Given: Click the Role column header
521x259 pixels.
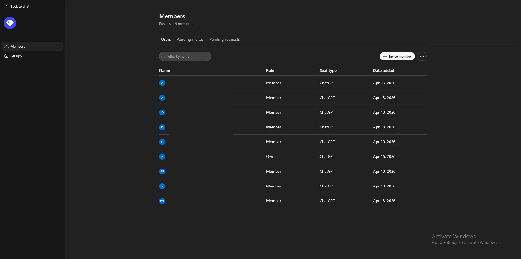Looking at the screenshot, I should [x=270, y=70].
